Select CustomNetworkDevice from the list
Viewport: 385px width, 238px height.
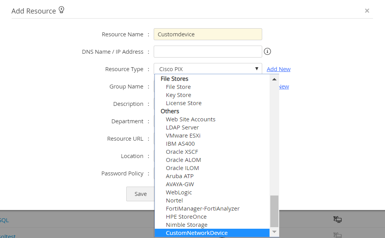[x=197, y=233]
